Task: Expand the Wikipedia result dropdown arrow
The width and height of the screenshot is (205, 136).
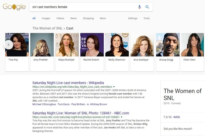Action: (114, 87)
